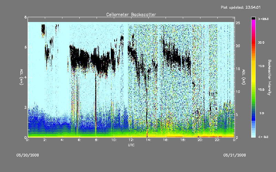The image size is (276, 172).
Task: Click the 'UTC' x-axis label
Action: 131,145
